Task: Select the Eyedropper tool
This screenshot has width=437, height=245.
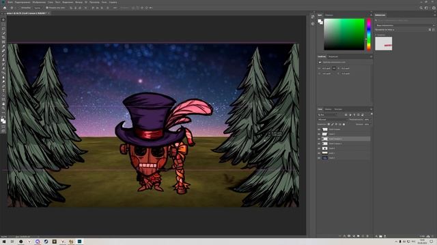Action: (3, 46)
